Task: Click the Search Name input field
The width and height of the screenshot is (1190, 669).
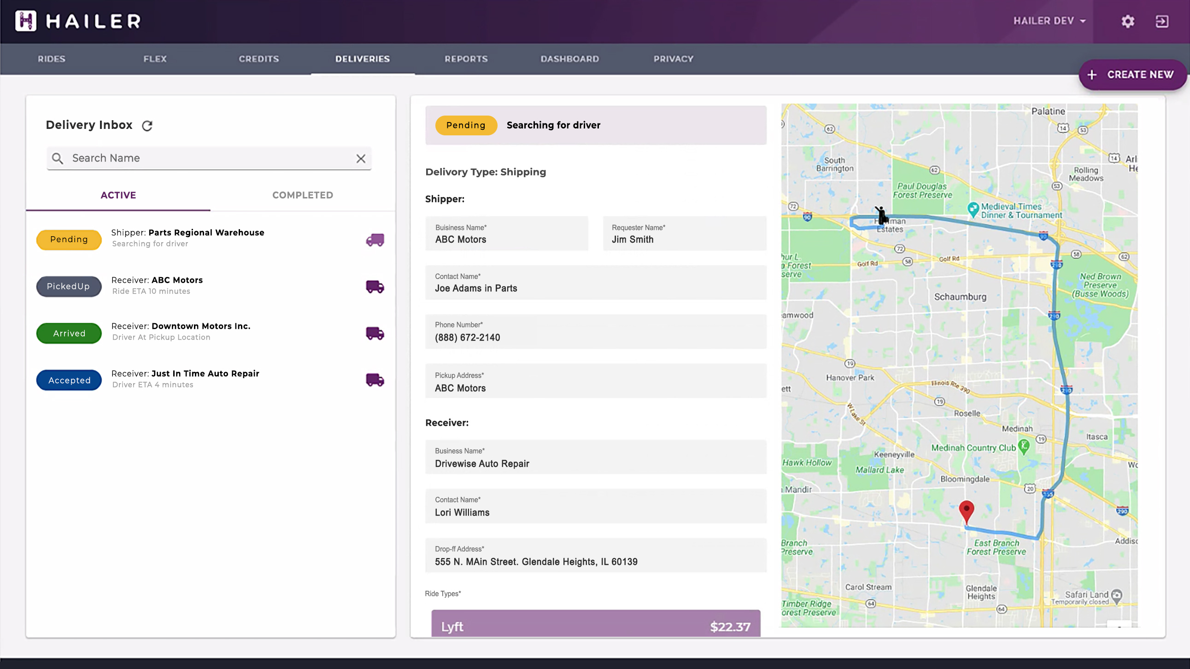Action: pyautogui.click(x=209, y=157)
